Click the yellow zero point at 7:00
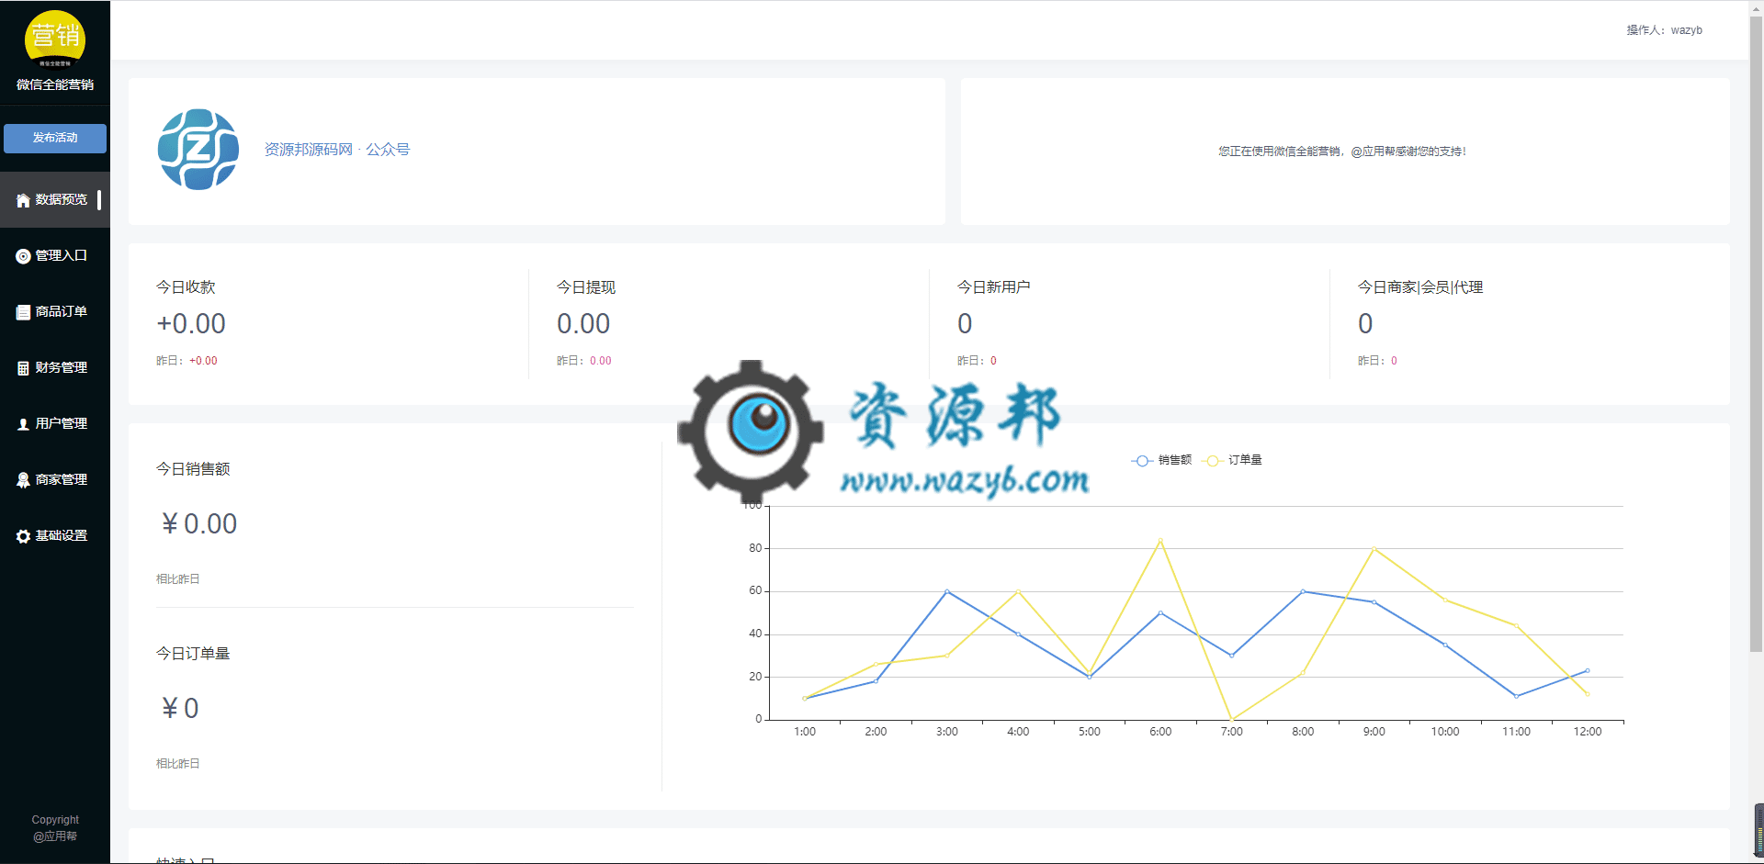The height and width of the screenshot is (864, 1764). pyautogui.click(x=1232, y=719)
